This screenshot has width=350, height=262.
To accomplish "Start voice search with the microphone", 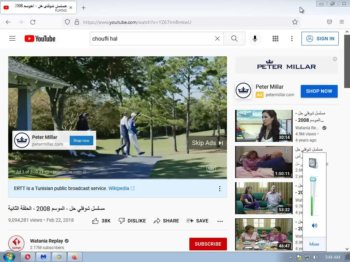I will click(x=255, y=39).
